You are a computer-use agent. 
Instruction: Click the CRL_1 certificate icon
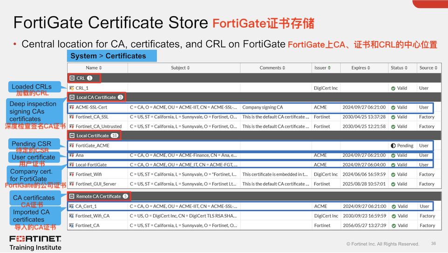pyautogui.click(x=72, y=88)
